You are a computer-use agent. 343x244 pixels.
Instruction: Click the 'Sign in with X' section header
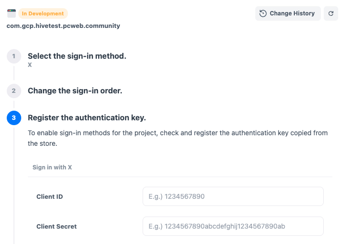tap(52, 167)
